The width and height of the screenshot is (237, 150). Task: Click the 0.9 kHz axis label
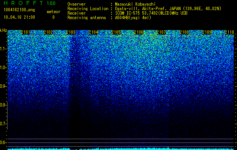tap(3, 86)
